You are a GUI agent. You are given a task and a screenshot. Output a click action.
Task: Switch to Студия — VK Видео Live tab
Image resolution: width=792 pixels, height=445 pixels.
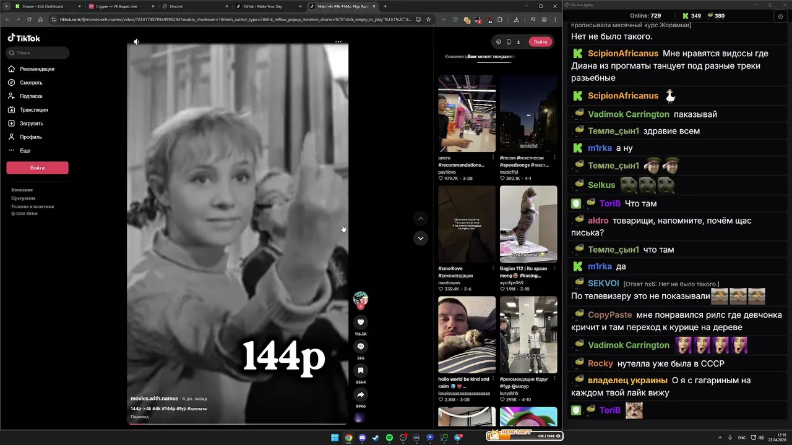point(122,6)
